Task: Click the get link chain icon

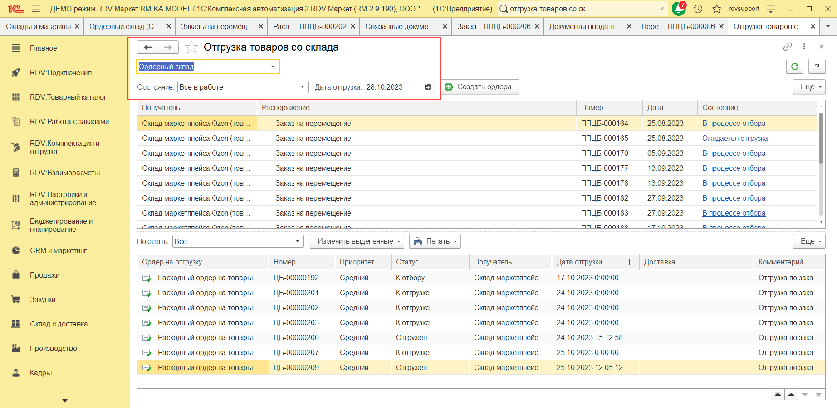Action: coord(787,47)
